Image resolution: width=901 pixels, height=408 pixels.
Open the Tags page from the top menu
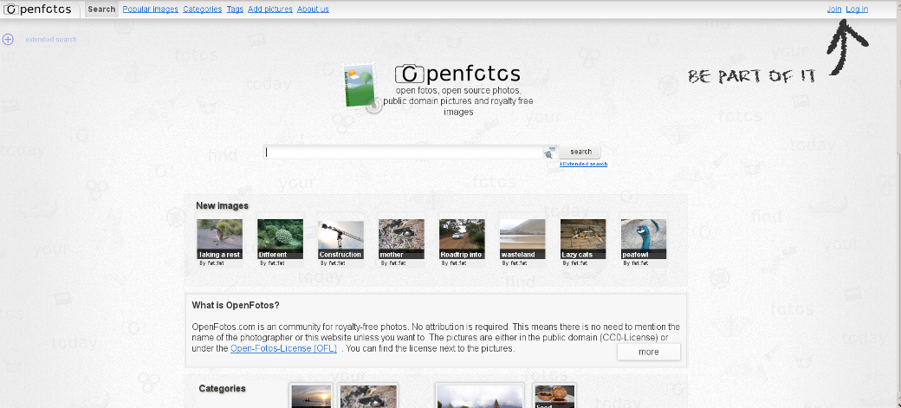(235, 10)
